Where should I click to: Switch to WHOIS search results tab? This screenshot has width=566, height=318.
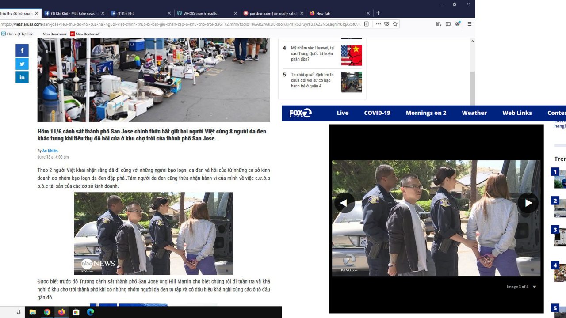click(x=203, y=13)
